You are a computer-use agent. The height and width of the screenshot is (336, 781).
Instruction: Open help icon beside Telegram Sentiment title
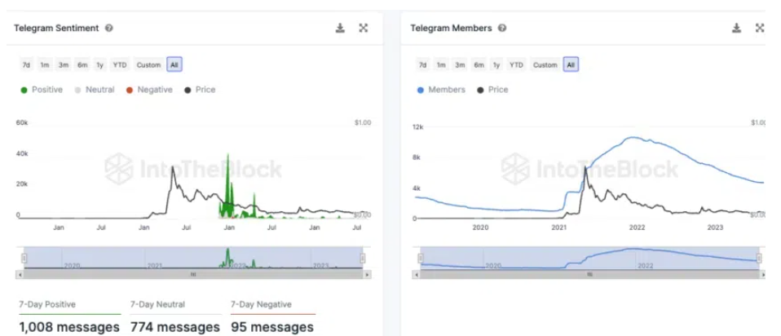tap(109, 29)
